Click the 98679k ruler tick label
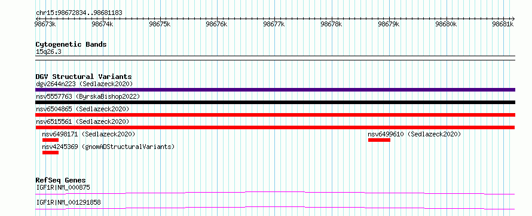532x216 pixels. (x=389, y=24)
